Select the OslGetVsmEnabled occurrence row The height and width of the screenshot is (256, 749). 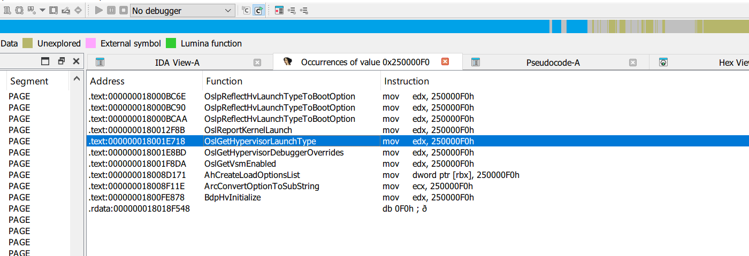[240, 164]
